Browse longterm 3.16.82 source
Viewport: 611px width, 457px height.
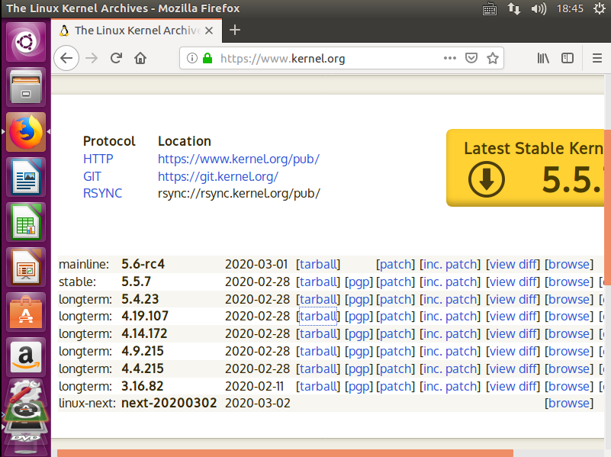[x=569, y=386]
